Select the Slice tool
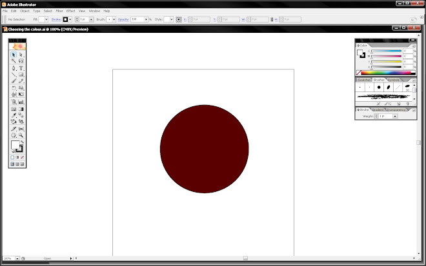 pos(14,129)
